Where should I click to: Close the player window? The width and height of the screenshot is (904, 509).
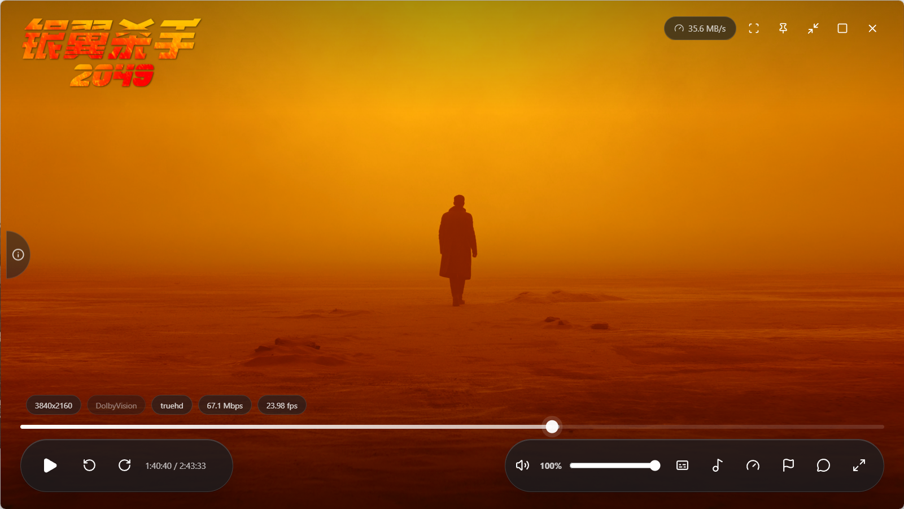(x=872, y=28)
